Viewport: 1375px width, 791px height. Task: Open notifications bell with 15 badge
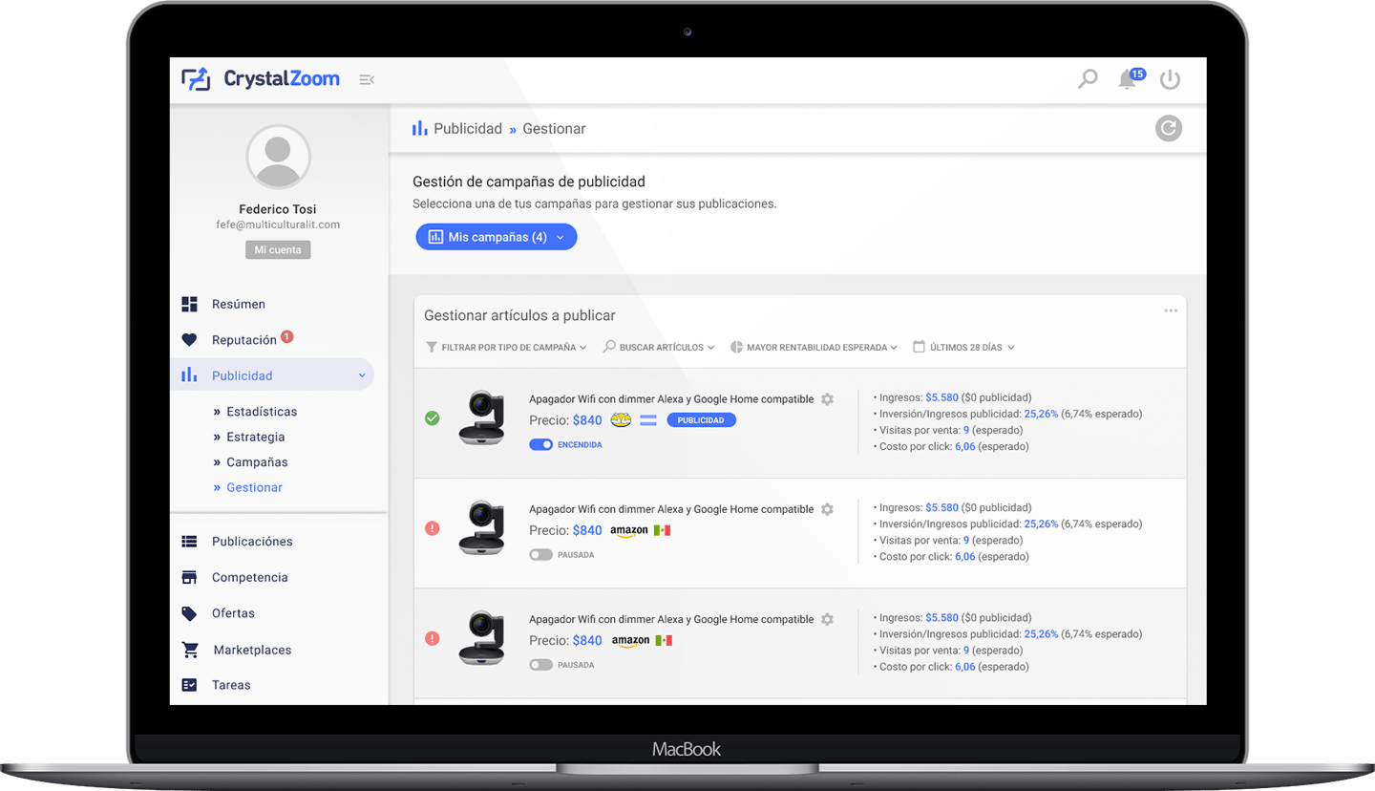pyautogui.click(x=1128, y=80)
